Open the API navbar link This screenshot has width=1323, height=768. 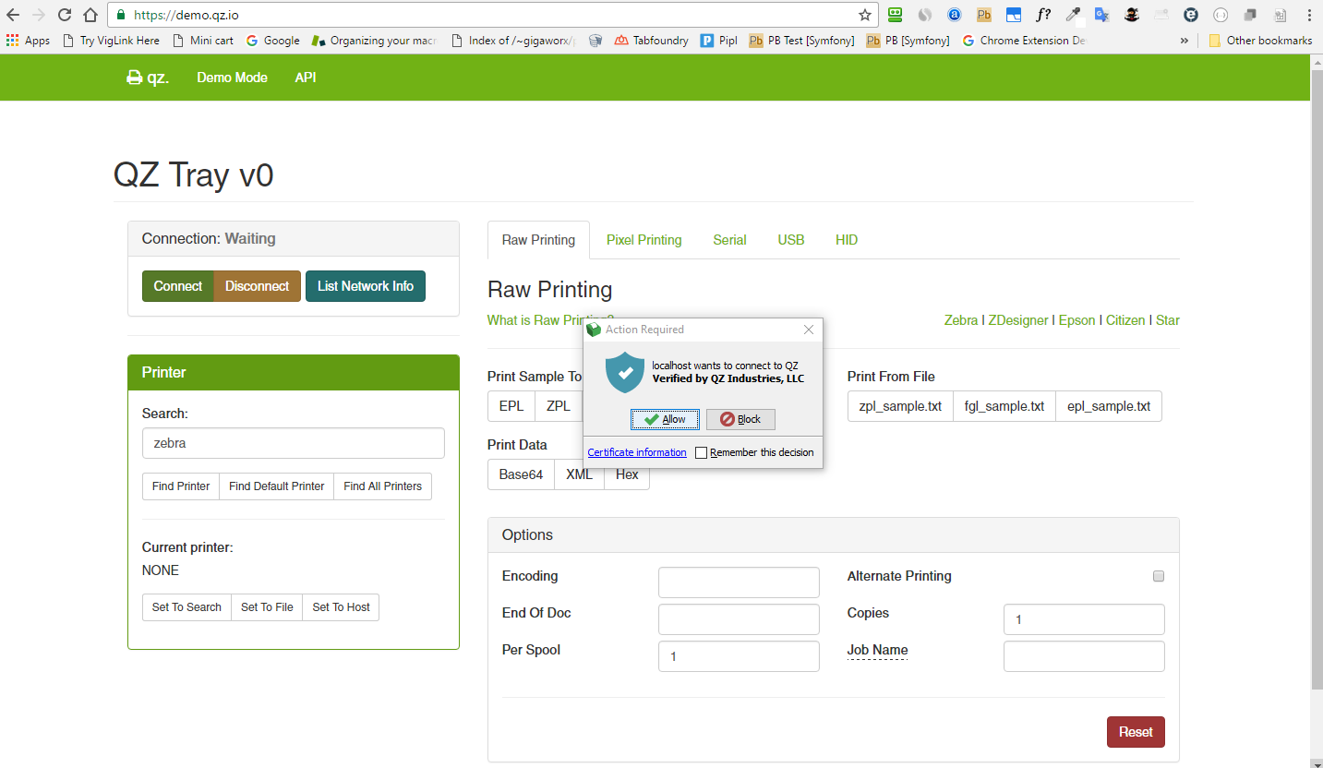point(306,78)
